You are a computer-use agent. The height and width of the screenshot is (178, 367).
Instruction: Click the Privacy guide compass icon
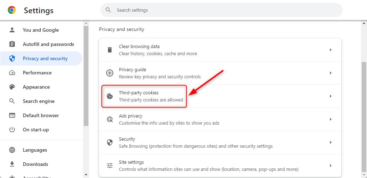tap(109, 73)
